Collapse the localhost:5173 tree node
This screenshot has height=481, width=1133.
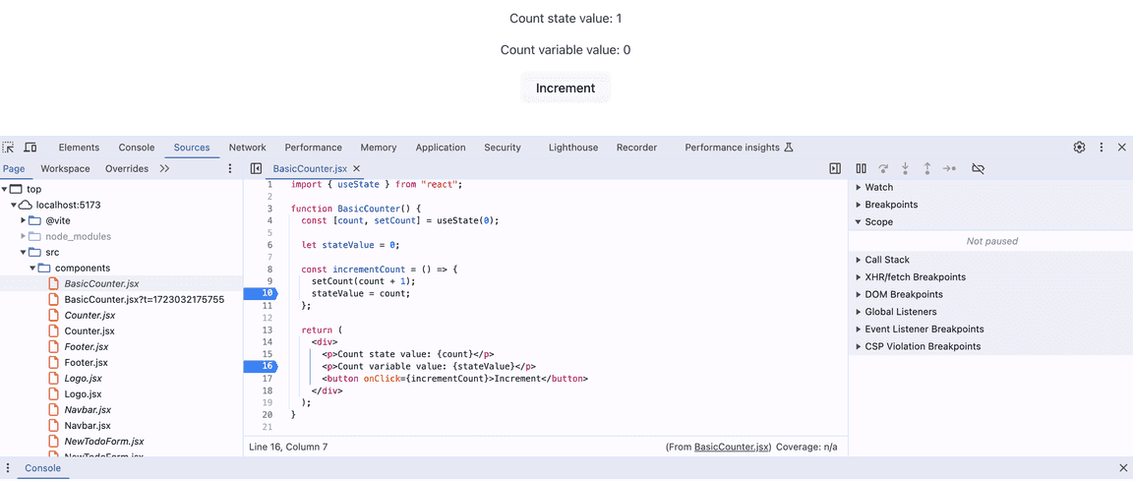coord(14,206)
